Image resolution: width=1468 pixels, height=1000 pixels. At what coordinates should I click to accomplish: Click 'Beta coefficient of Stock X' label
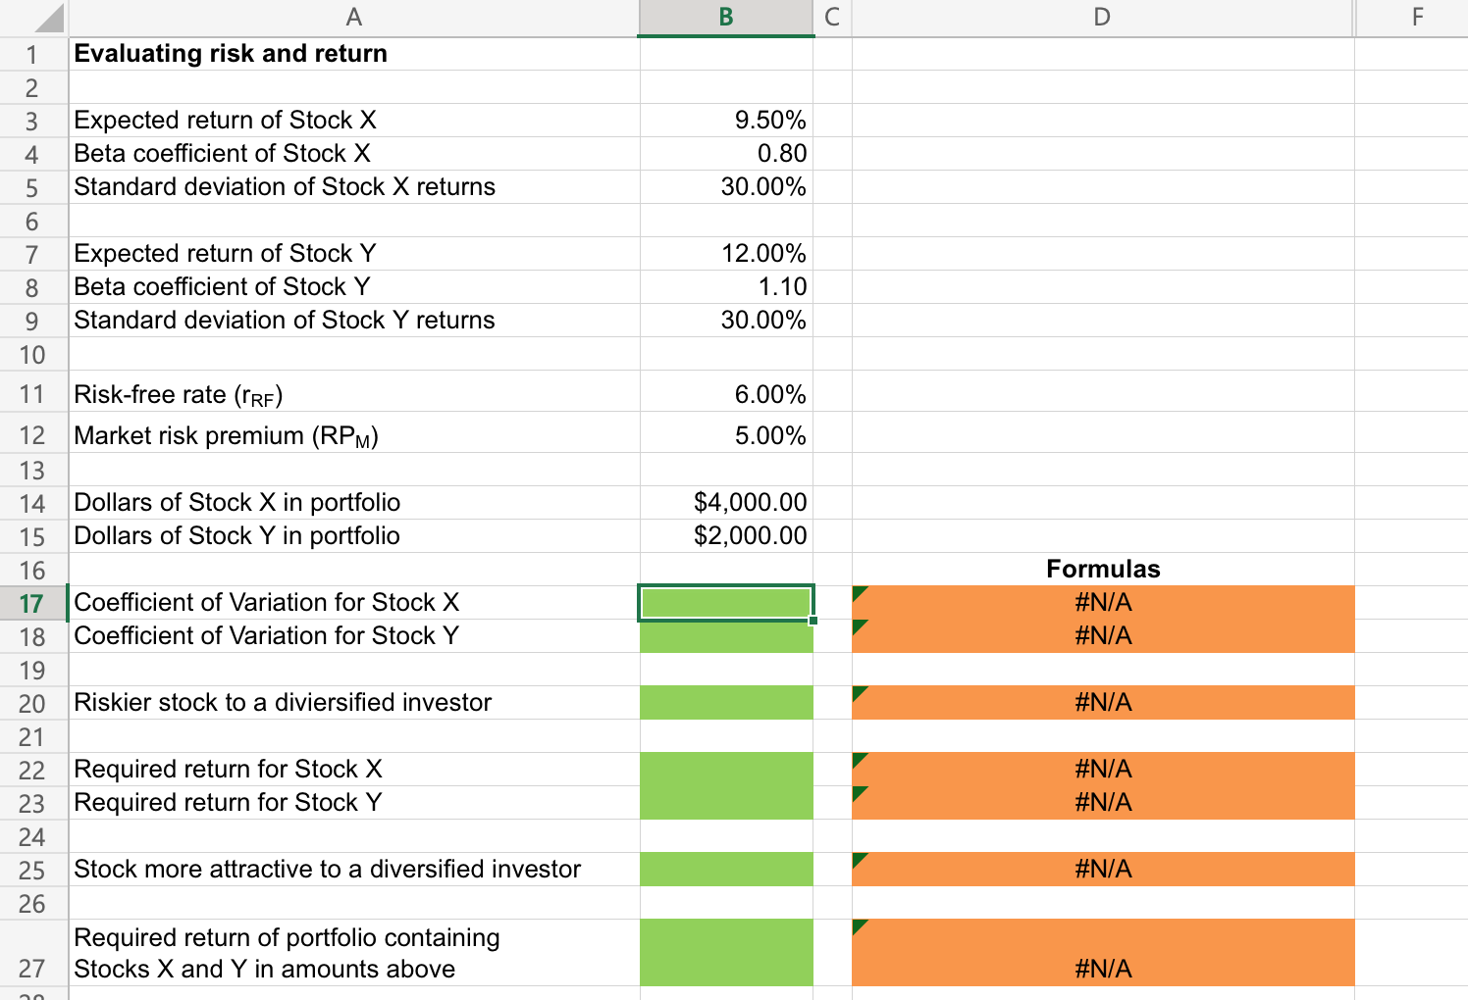tap(223, 154)
